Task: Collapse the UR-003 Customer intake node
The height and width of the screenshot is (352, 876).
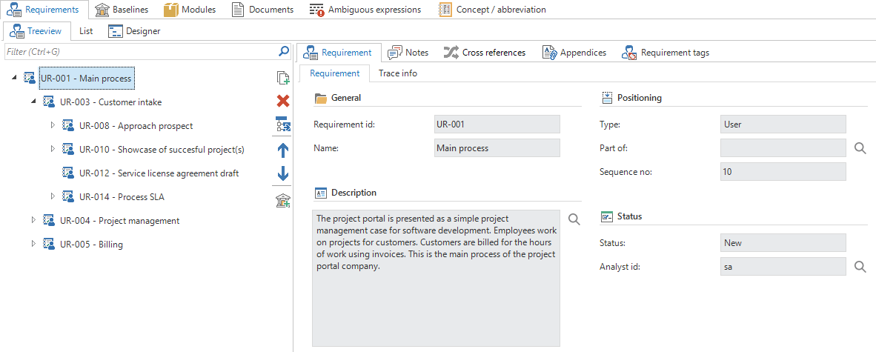Action: tap(33, 102)
